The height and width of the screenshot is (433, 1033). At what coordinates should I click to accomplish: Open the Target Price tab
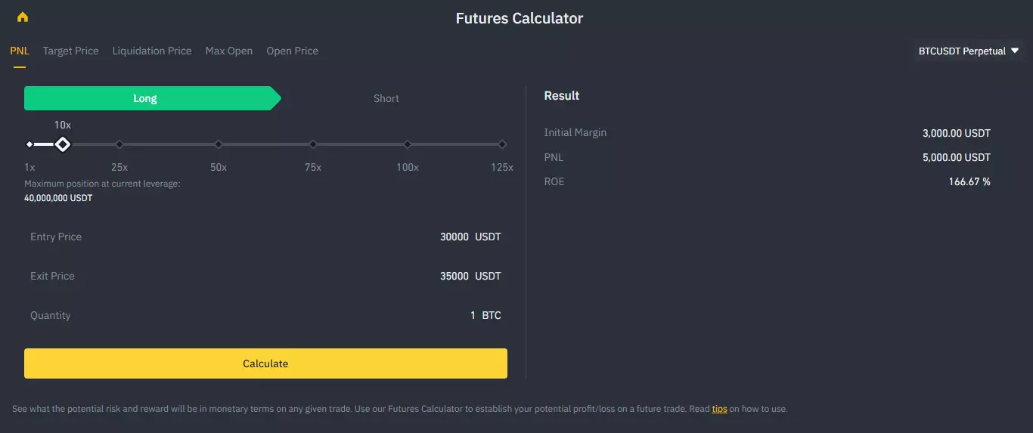(70, 51)
